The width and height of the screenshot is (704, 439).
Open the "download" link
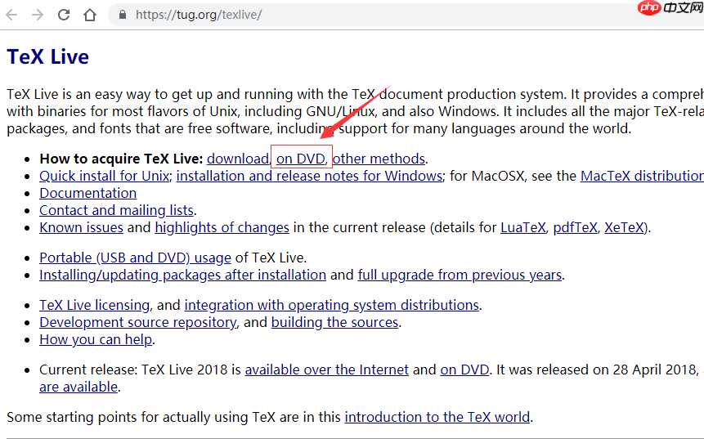[237, 159]
